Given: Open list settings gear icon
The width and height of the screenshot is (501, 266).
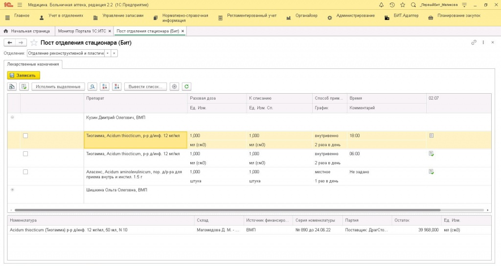Looking at the screenshot, I should 174,86.
